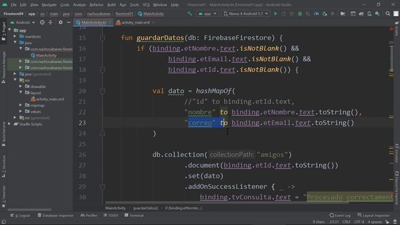This screenshot has height=225, width=400.
Task: Expand the mipmap folder
Action: click(x=21, y=105)
